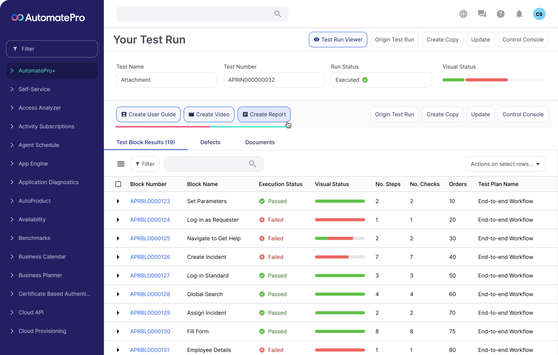Click the CS user avatar
This screenshot has width=558, height=355.
539,14
